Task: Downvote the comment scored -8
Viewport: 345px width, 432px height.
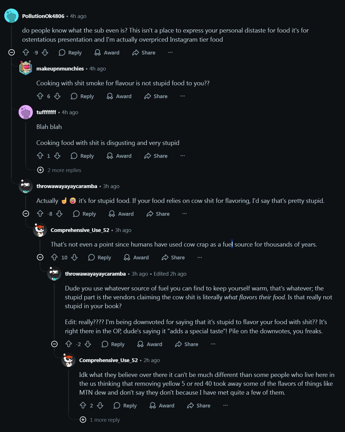Action: click(x=59, y=214)
